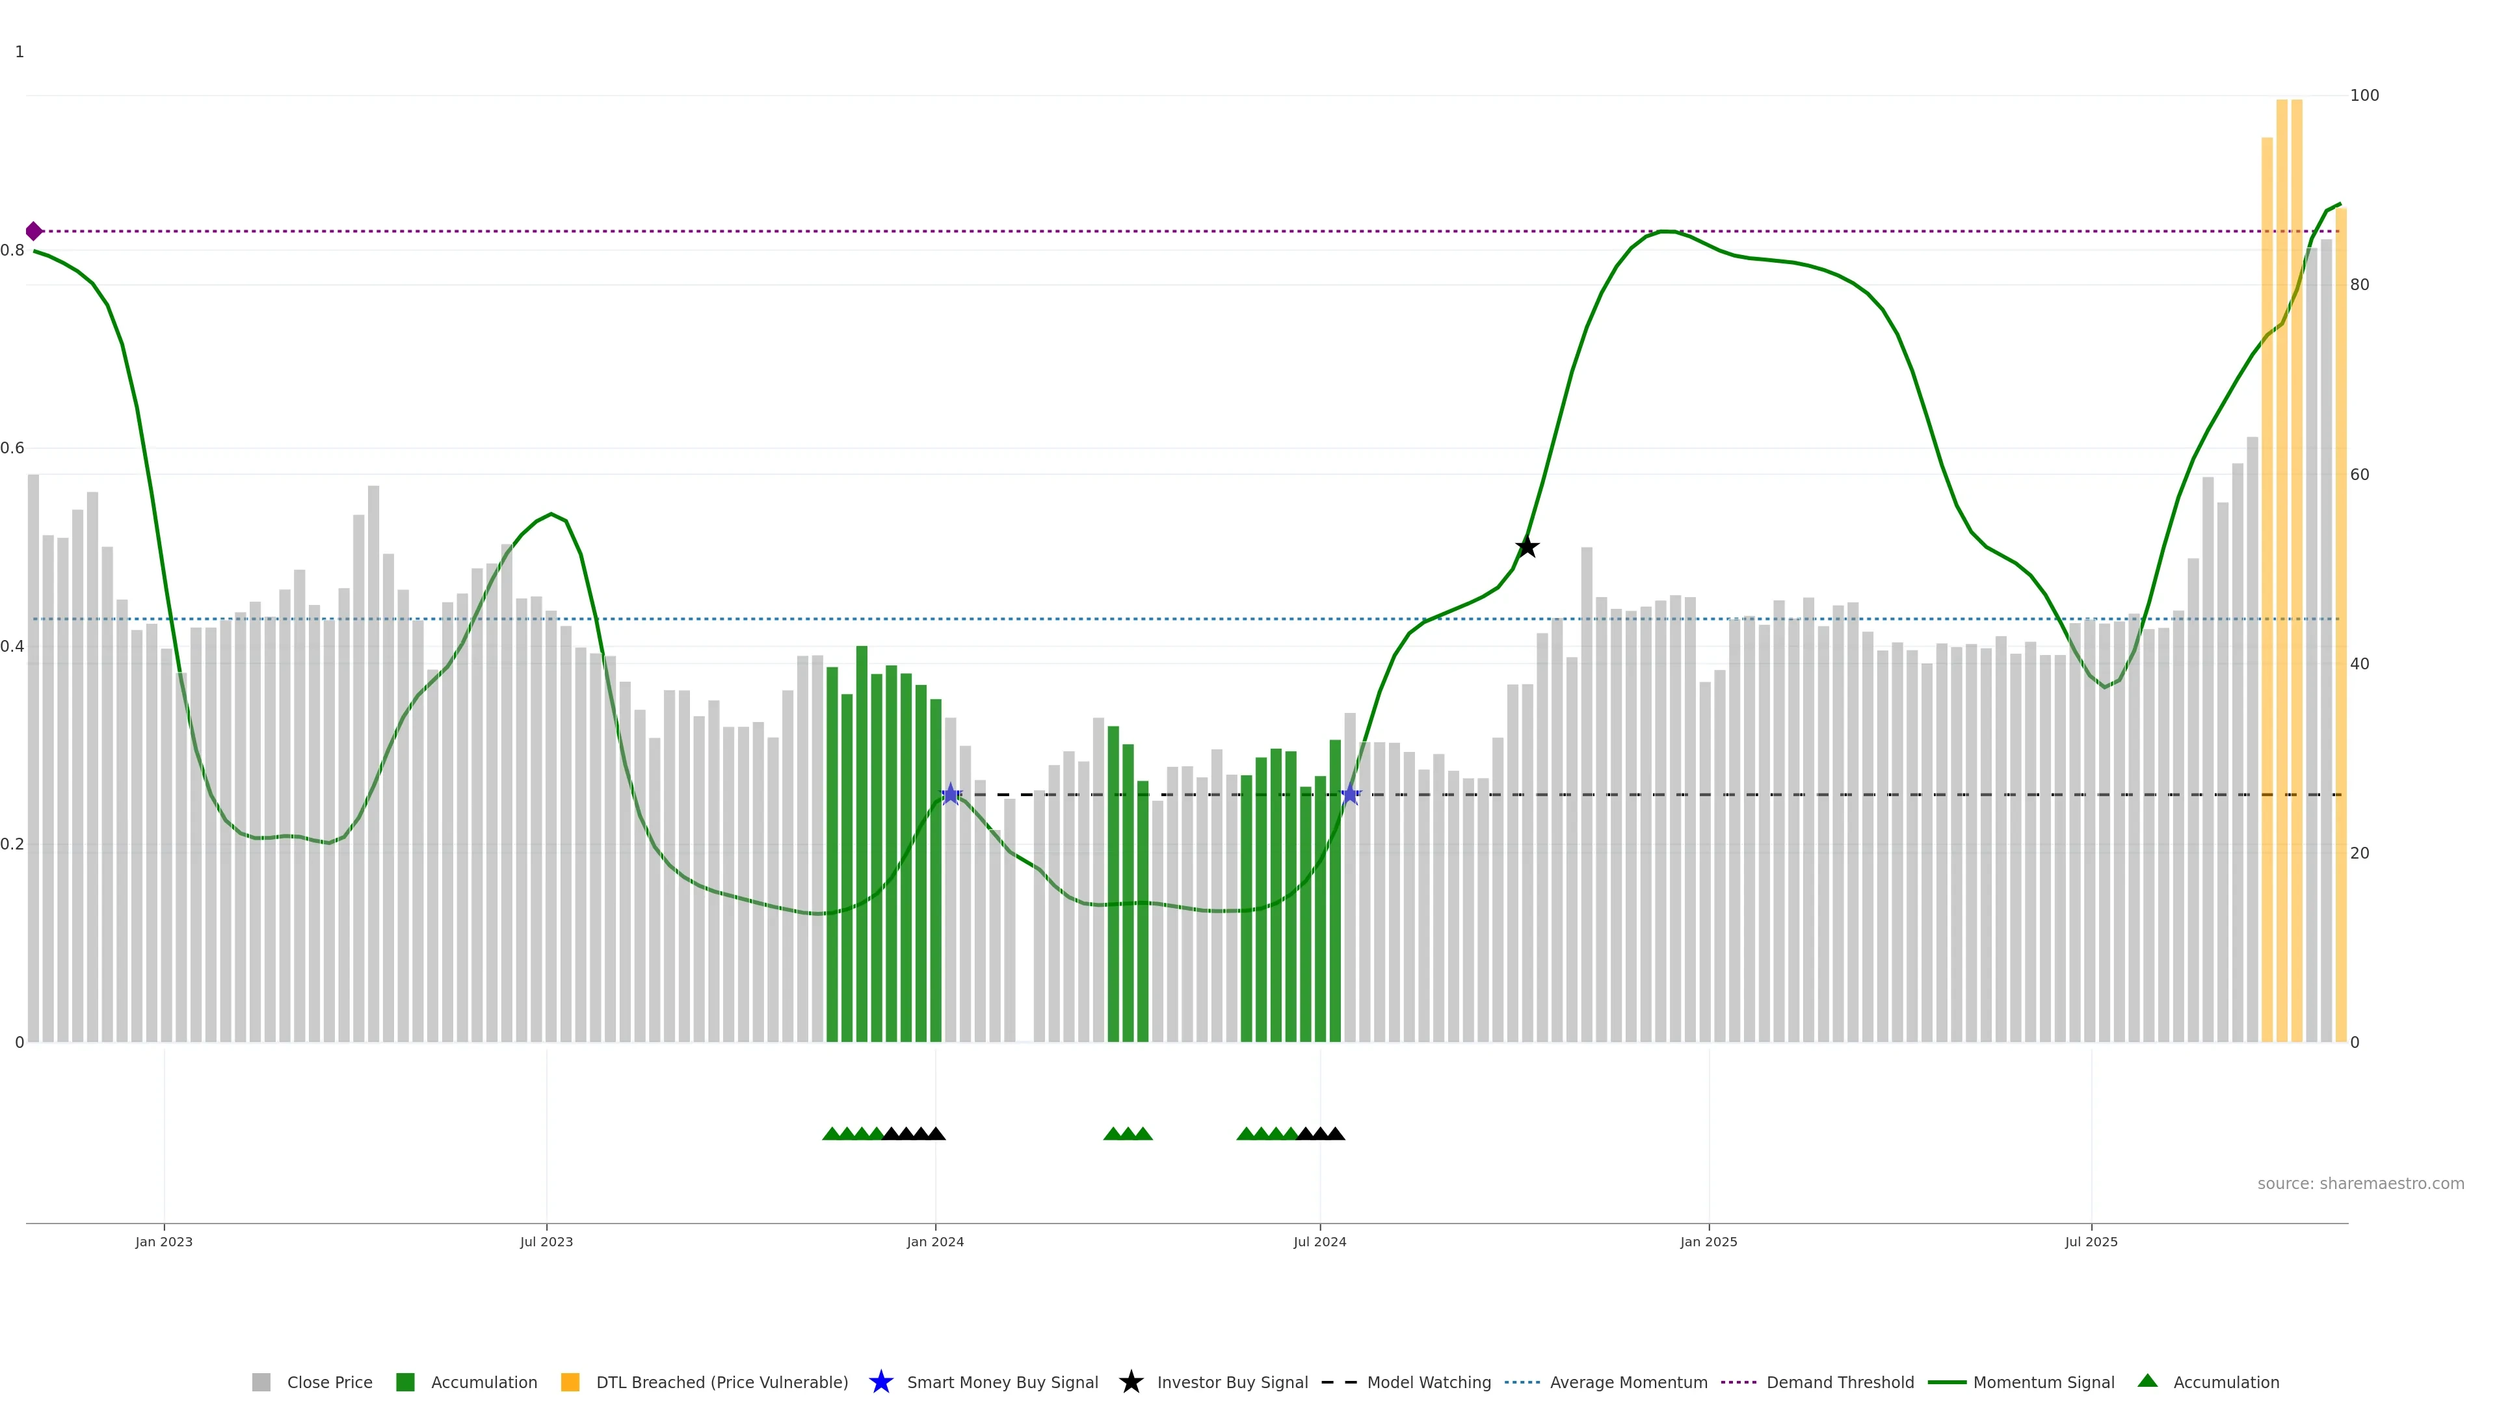Click the blue Smart Money star near Jan 2024
The height and width of the screenshot is (1405, 2497).
(x=951, y=794)
